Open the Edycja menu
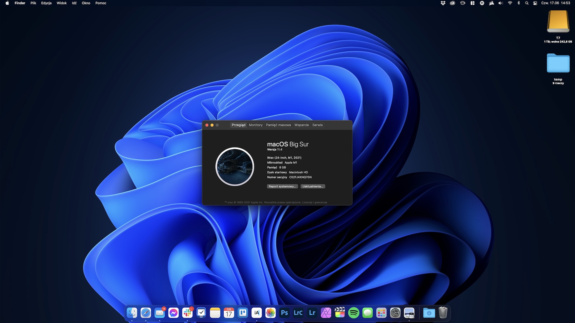Viewport: 575px width, 323px height. click(x=46, y=3)
